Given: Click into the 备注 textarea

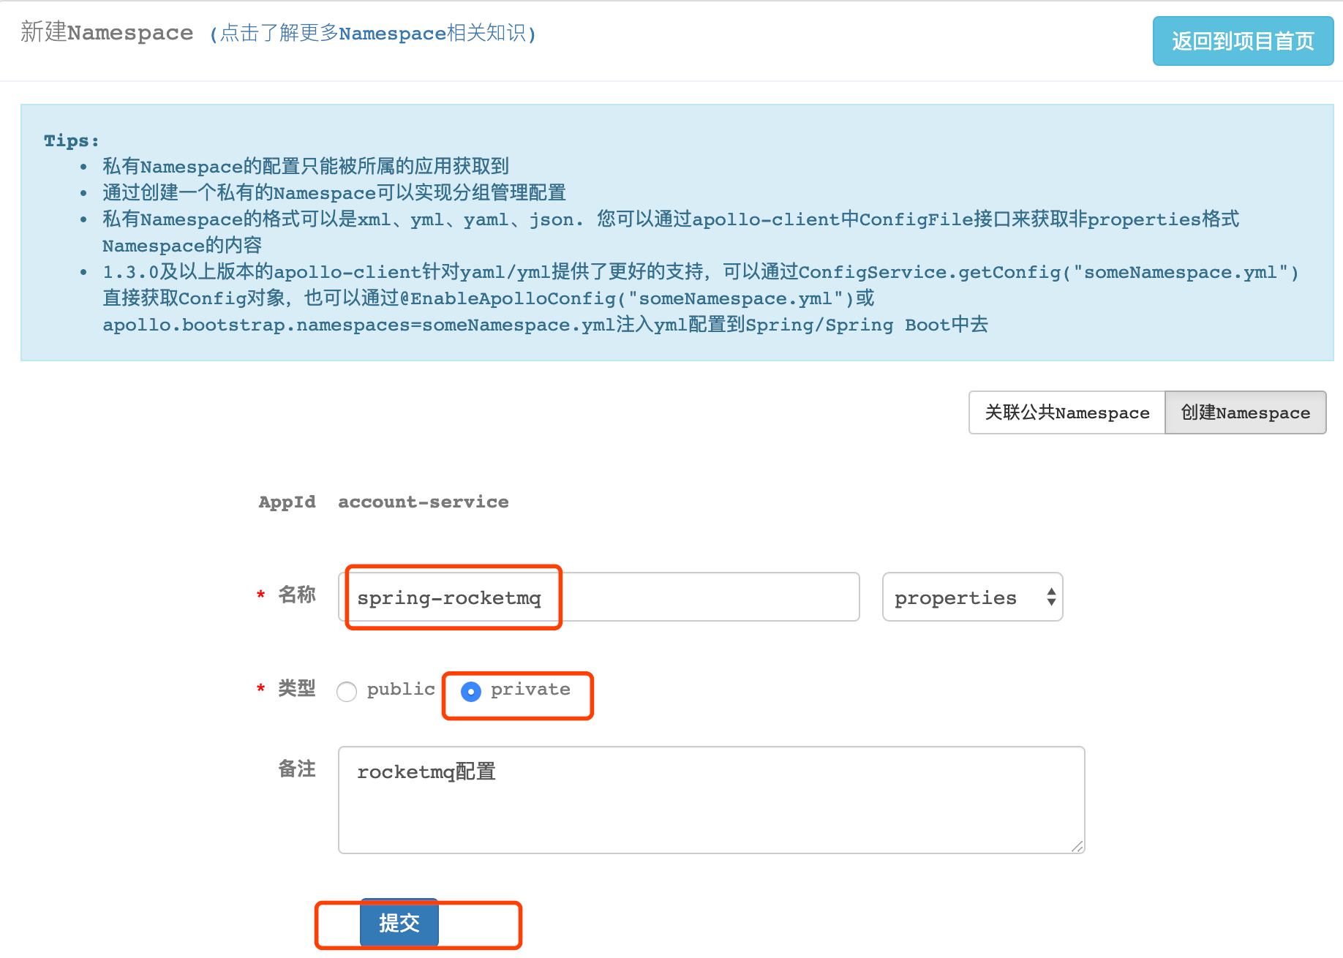Looking at the screenshot, I should point(711,800).
